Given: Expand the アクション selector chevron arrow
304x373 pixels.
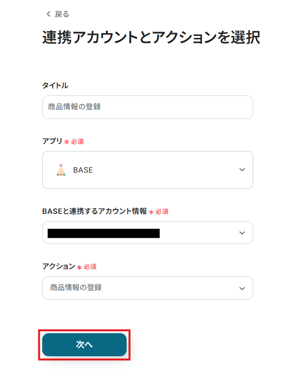Looking at the screenshot, I should [x=242, y=288].
